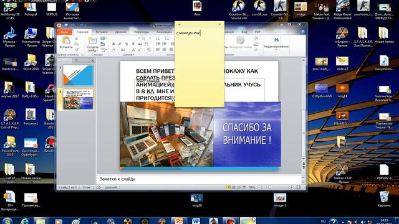Click the Cut scissors icon in ribbon
Screen dimensions: 399x224
(x=76, y=39)
